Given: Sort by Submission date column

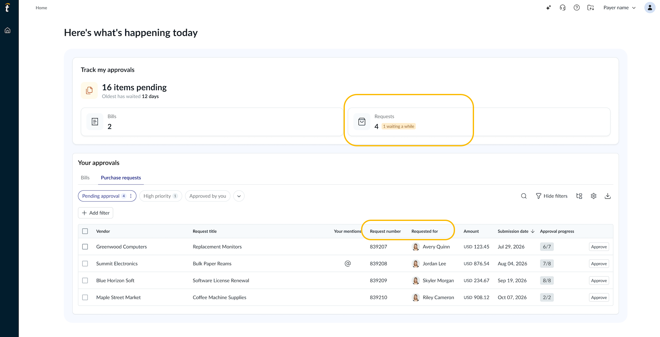Looking at the screenshot, I should (x=516, y=231).
